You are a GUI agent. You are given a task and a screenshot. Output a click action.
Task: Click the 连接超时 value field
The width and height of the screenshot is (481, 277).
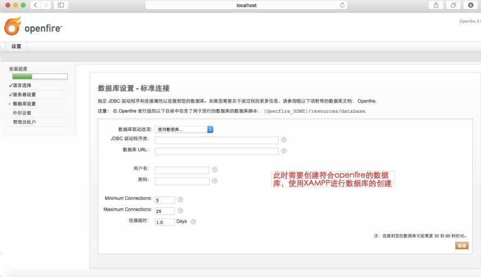[165, 222]
